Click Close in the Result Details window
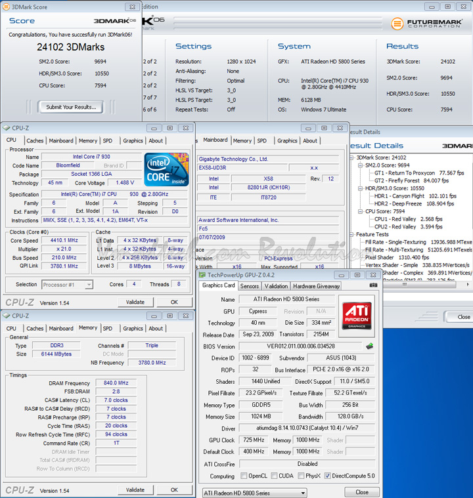The width and height of the screenshot is (473, 498). click(459, 317)
